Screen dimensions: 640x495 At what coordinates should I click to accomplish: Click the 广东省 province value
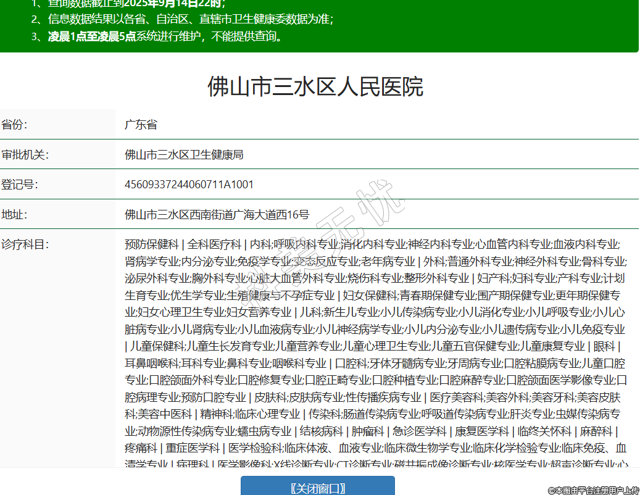(141, 125)
